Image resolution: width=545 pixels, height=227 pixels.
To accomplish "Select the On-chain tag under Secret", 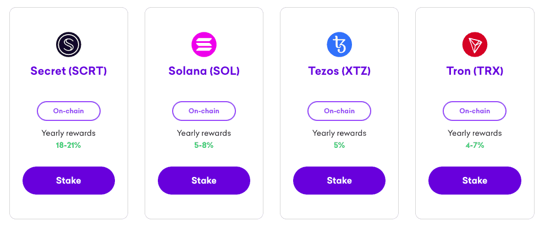I will (69, 110).
